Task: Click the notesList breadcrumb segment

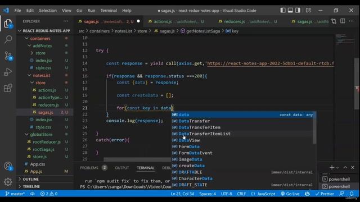Action: tap(124, 31)
